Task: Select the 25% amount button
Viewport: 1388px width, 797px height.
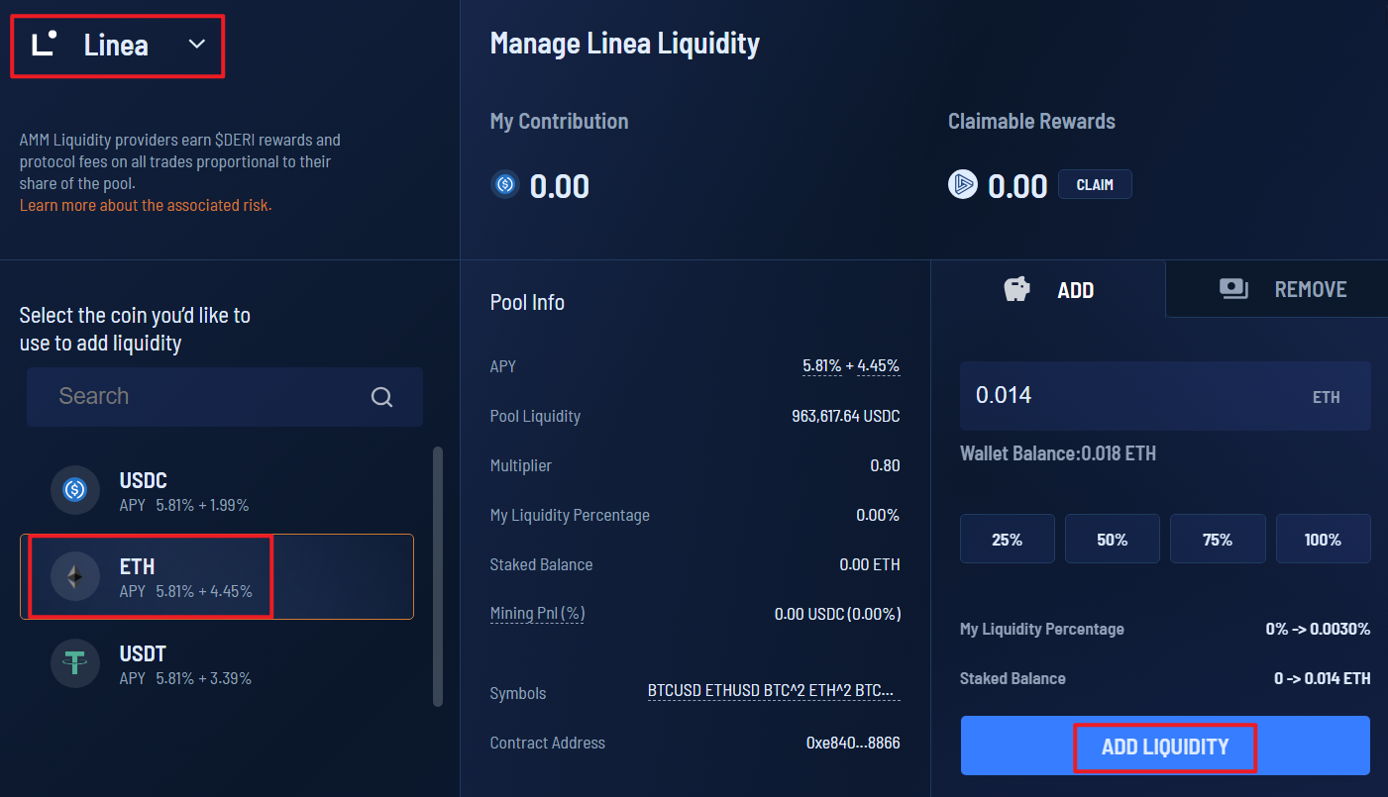Action: pos(1008,540)
